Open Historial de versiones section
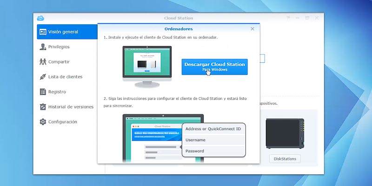372x186 pixels. click(x=67, y=107)
